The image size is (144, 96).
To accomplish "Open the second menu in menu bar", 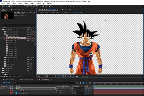I will click(x=9, y=4).
